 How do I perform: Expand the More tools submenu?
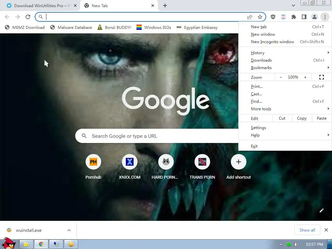(285, 109)
